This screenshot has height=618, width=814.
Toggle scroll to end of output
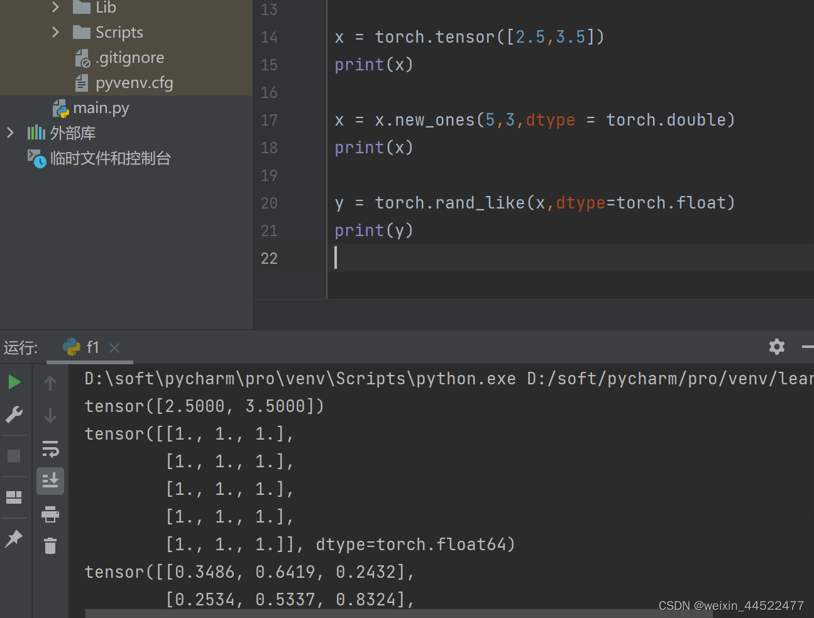[50, 481]
